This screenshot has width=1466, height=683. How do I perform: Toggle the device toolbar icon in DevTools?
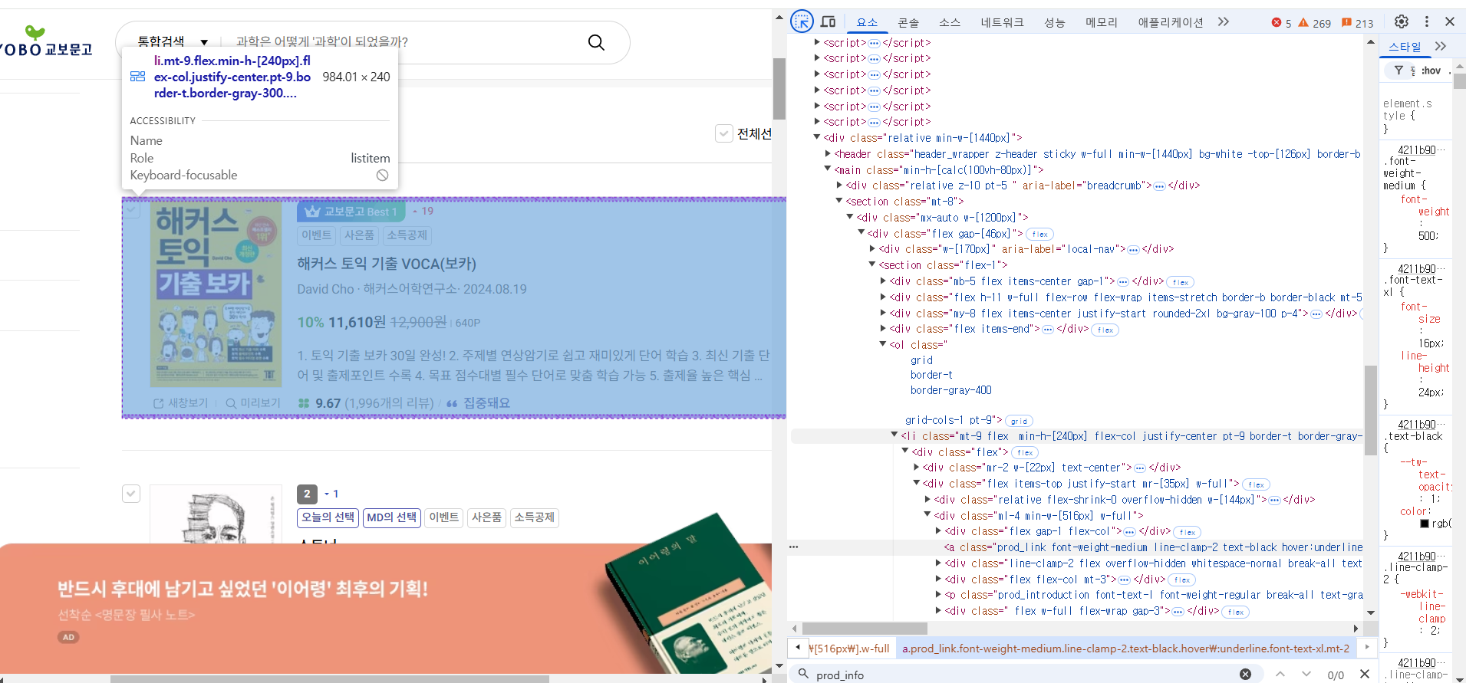[829, 21]
